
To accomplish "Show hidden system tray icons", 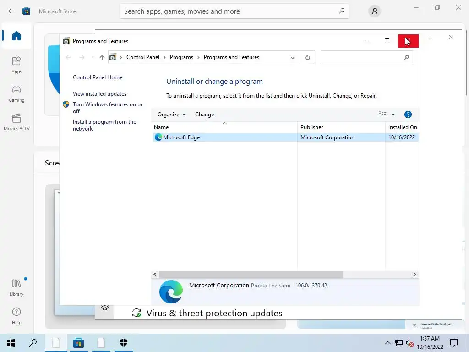I will click(387, 343).
